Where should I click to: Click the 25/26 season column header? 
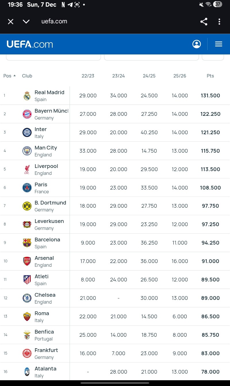point(180,76)
